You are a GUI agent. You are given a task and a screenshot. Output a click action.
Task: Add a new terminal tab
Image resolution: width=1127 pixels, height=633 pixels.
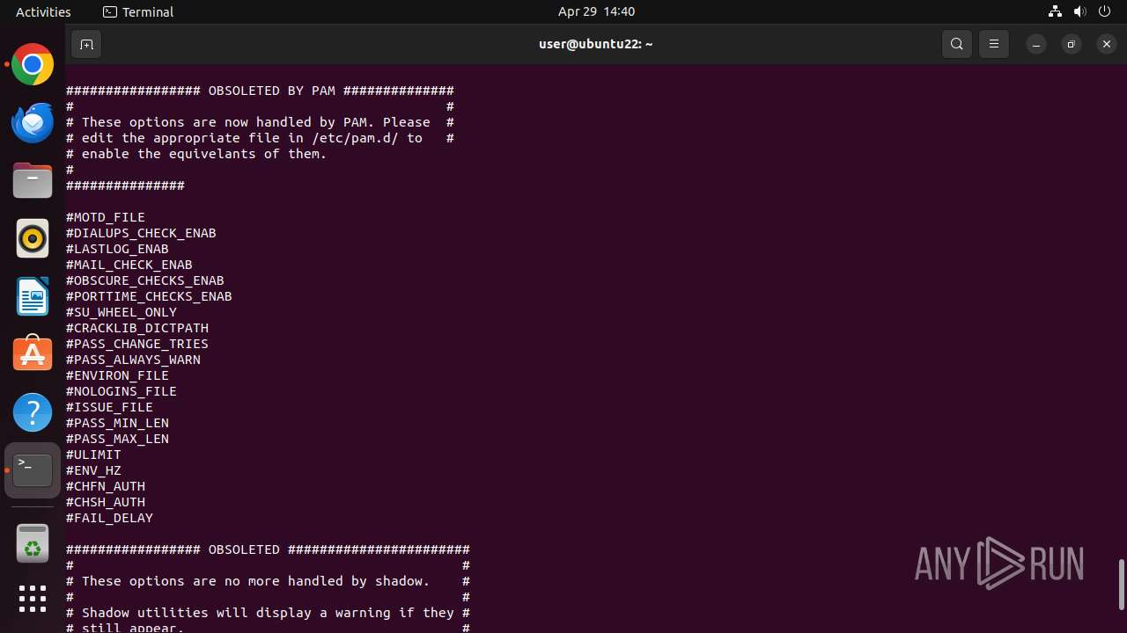[x=86, y=44]
